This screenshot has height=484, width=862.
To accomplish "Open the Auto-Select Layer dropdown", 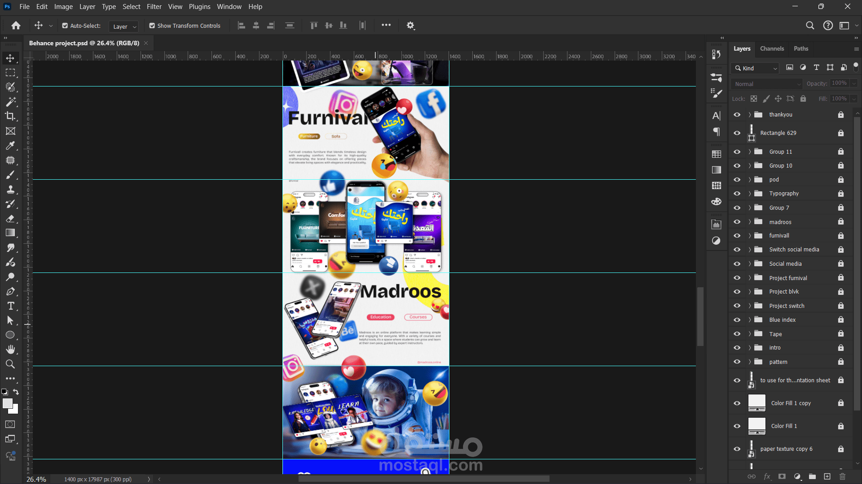I will pos(123,27).
